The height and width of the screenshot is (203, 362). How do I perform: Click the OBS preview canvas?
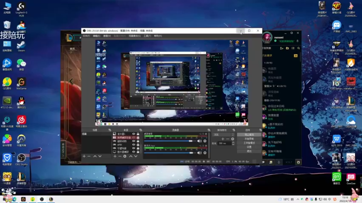click(x=172, y=83)
